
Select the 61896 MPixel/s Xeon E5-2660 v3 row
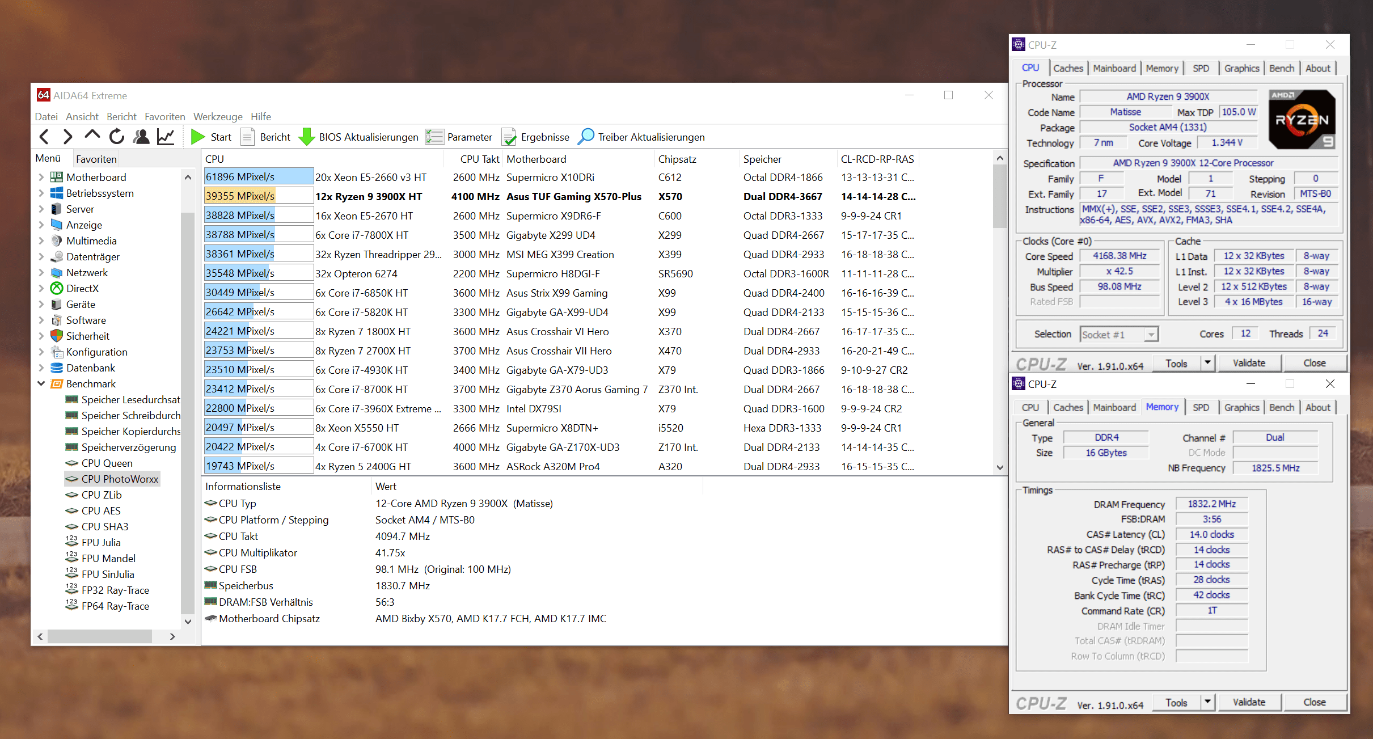561,177
